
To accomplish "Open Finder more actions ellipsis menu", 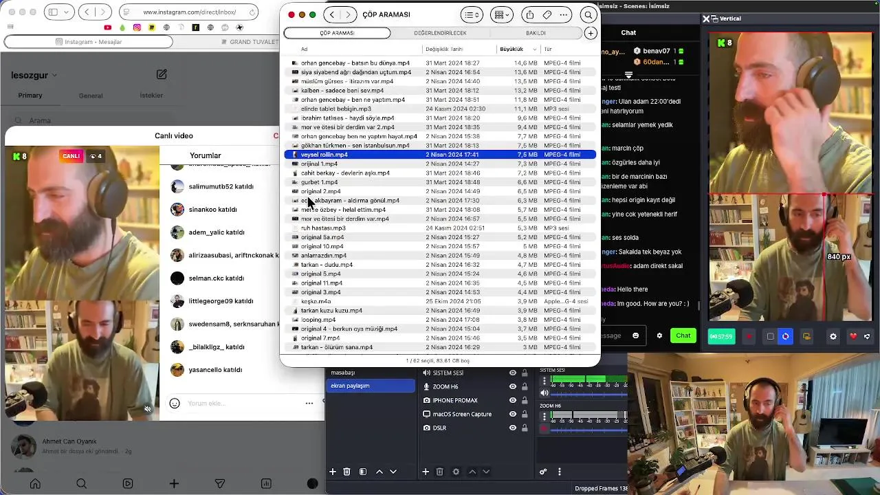I will click(x=564, y=14).
